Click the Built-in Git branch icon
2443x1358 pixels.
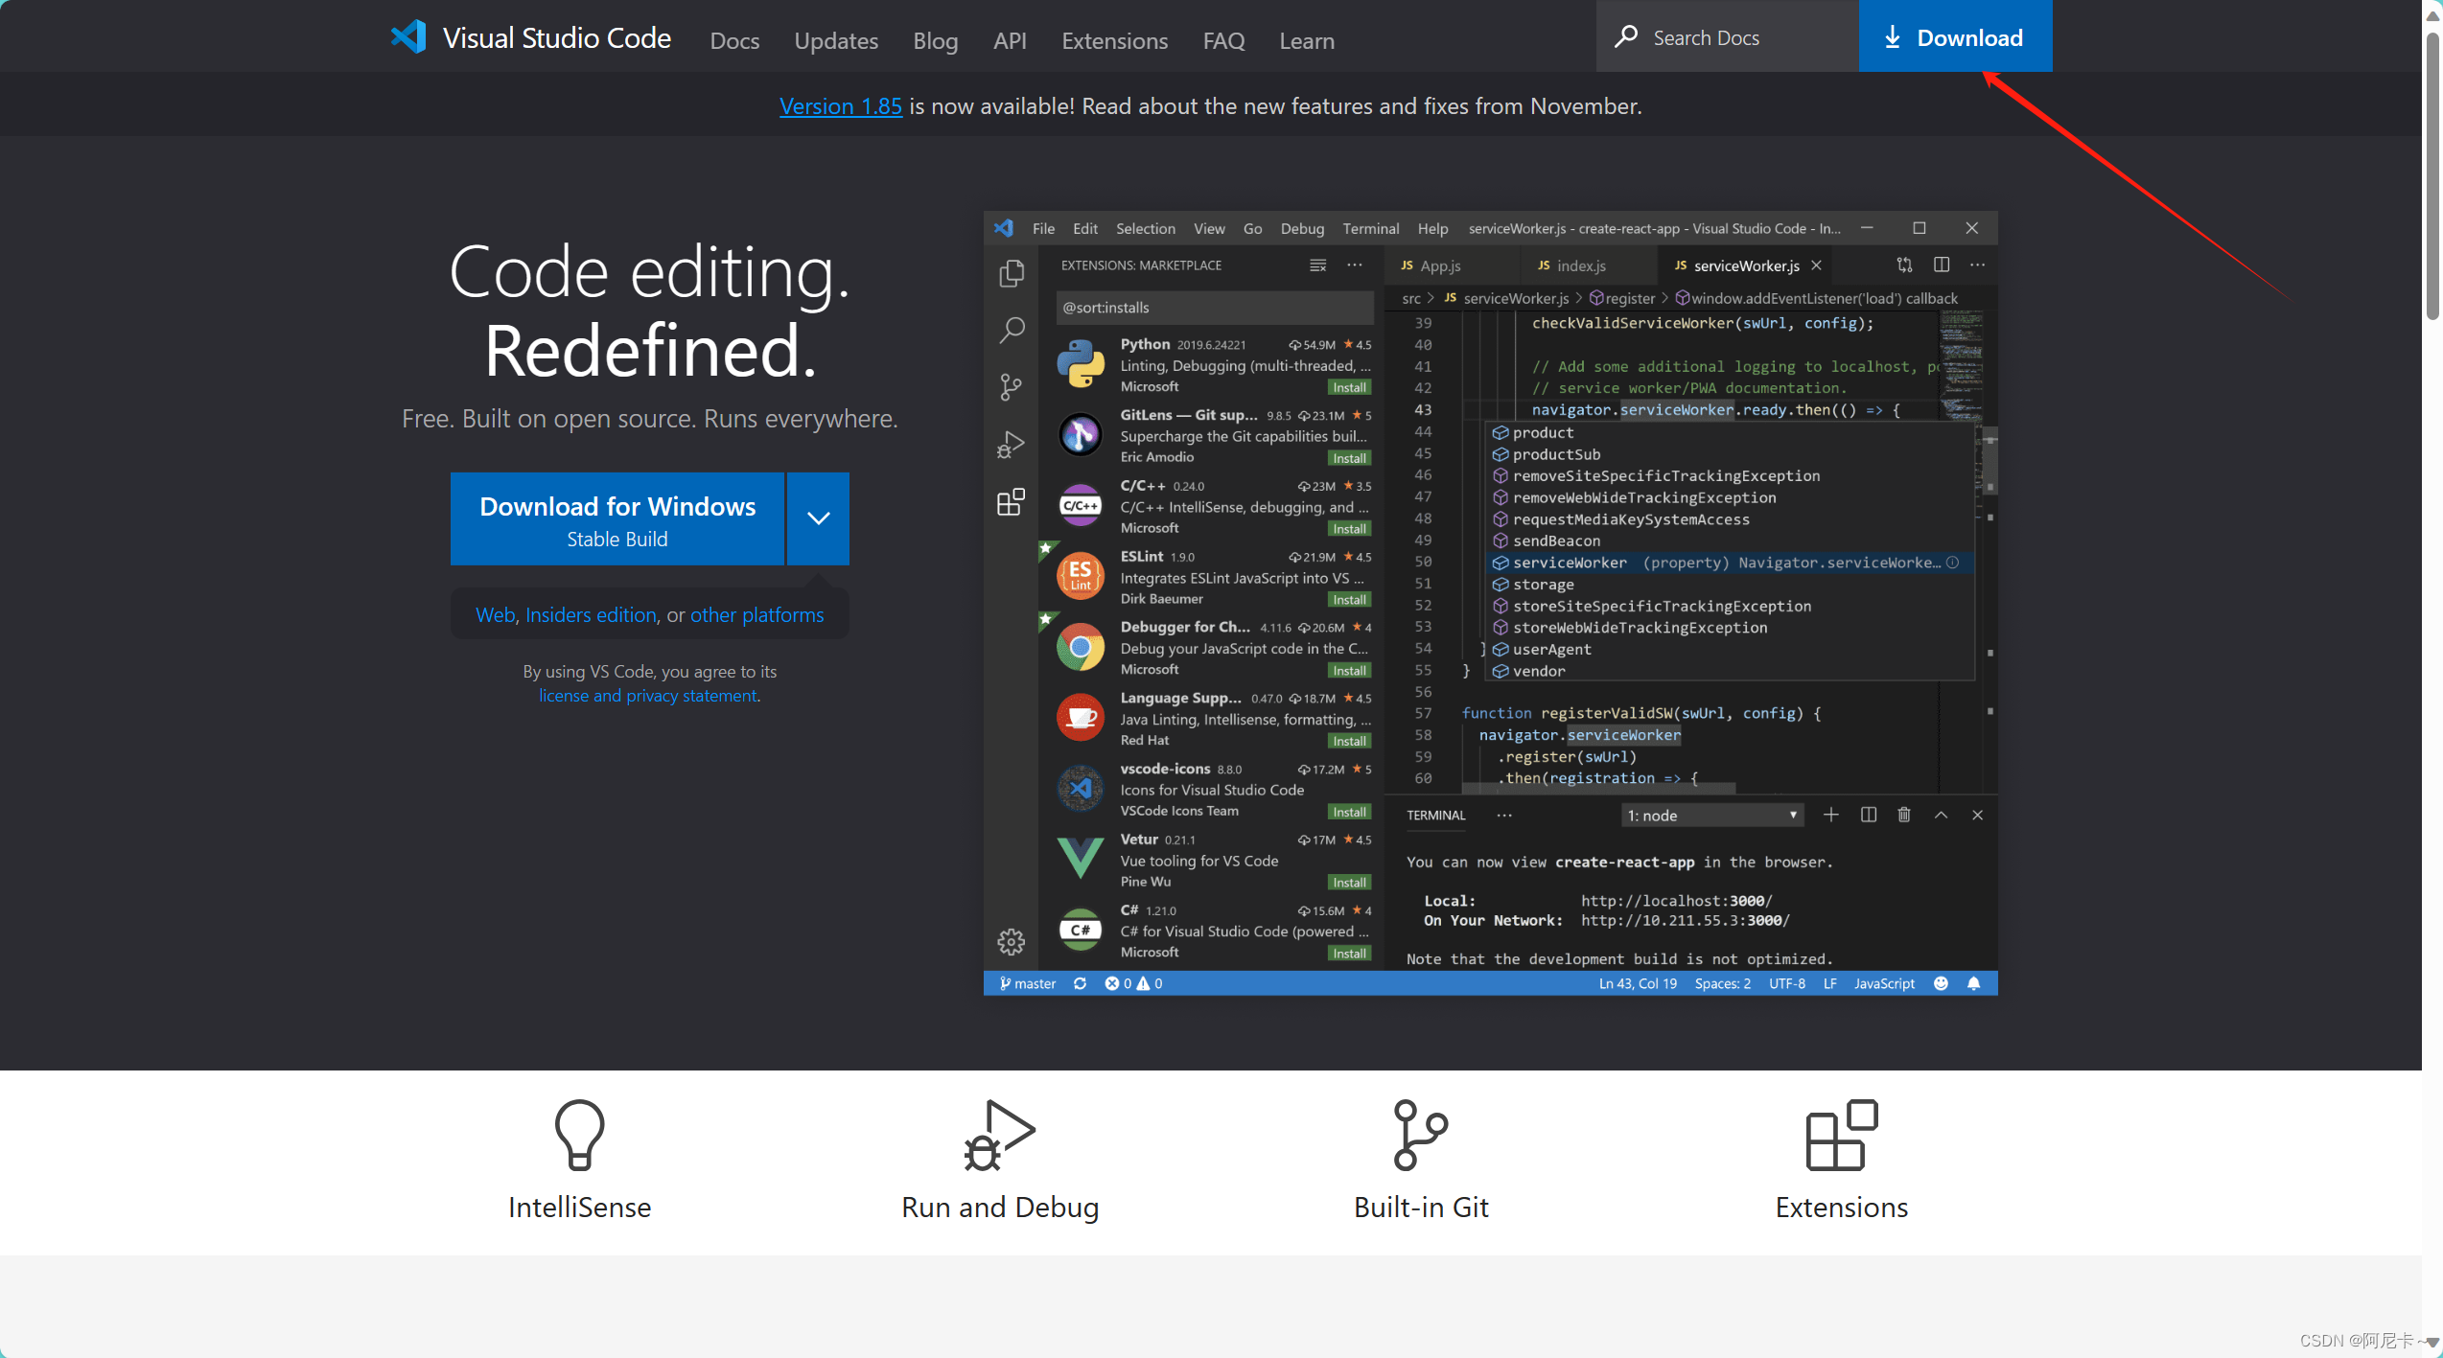1420,1135
